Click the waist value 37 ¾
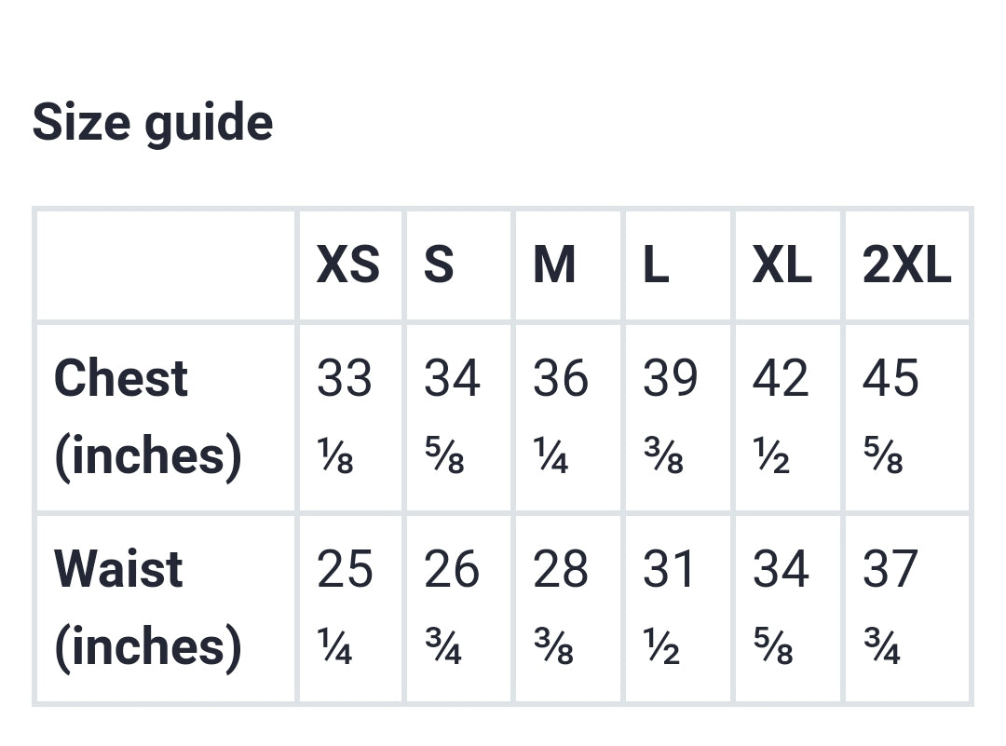Image resolution: width=1006 pixels, height=746 pixels. (890, 607)
